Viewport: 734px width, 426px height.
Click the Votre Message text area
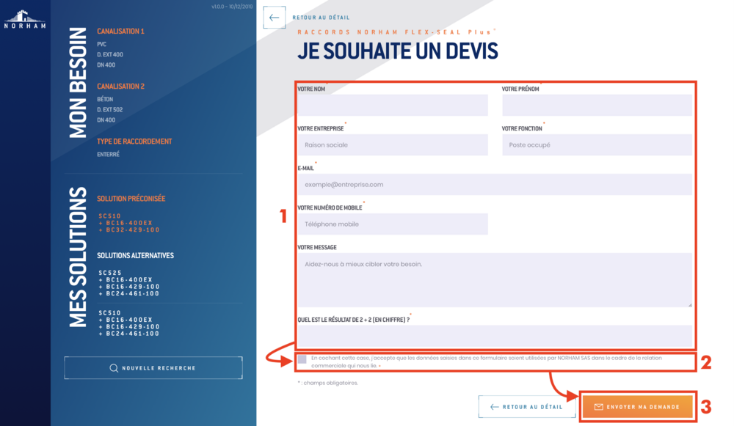pos(495,280)
